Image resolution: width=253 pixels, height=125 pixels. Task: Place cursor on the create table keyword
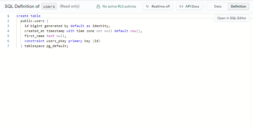(x=28, y=16)
